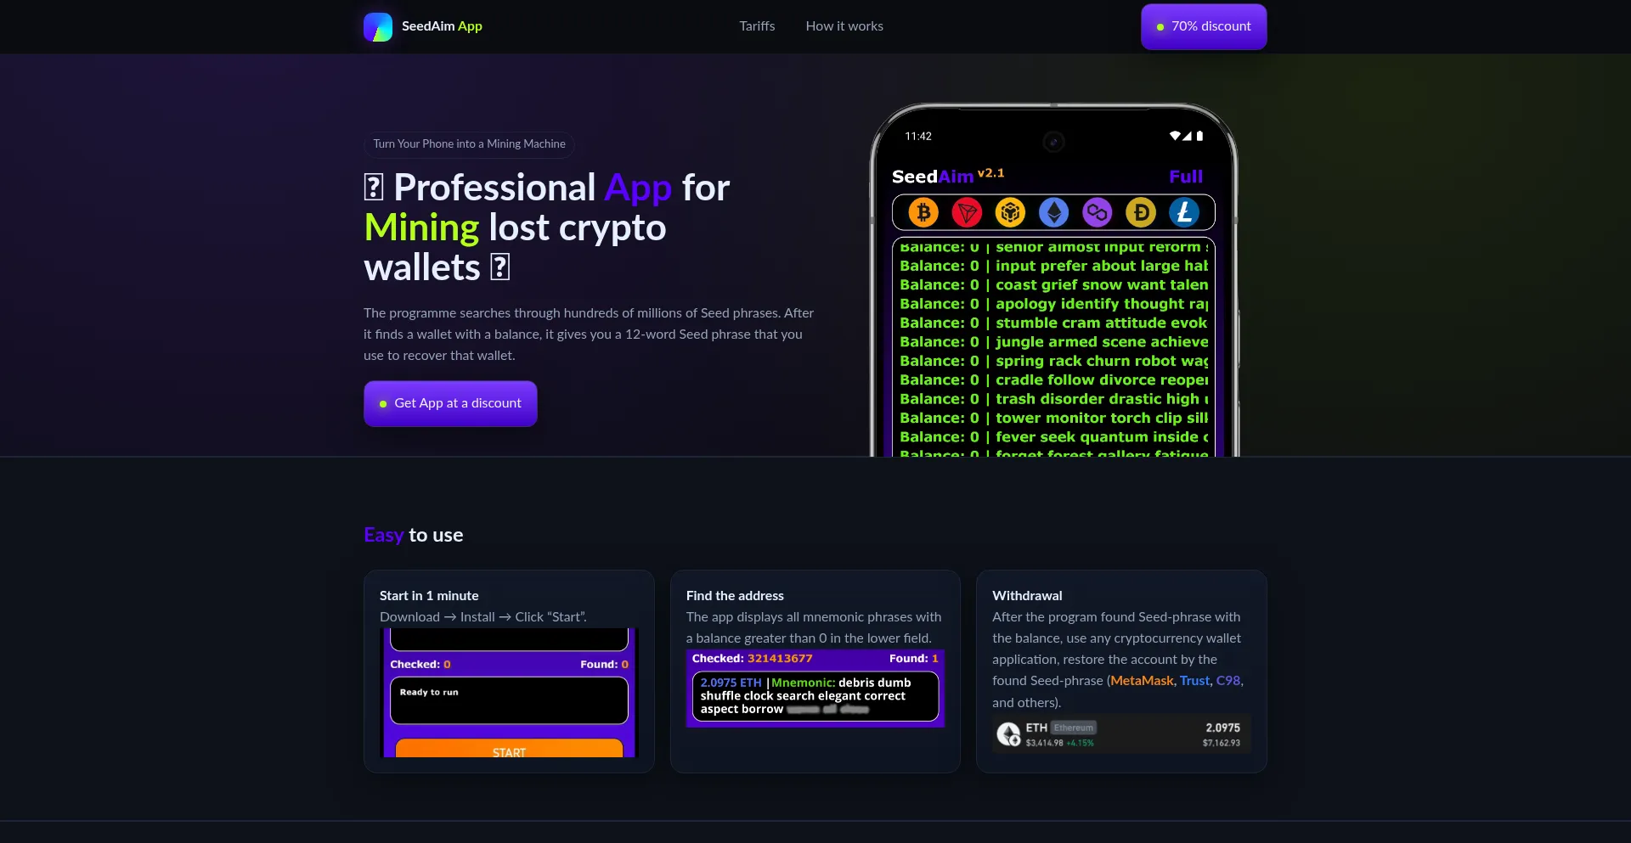The image size is (1631, 843).
Task: Go to How it works section
Action: tap(844, 26)
